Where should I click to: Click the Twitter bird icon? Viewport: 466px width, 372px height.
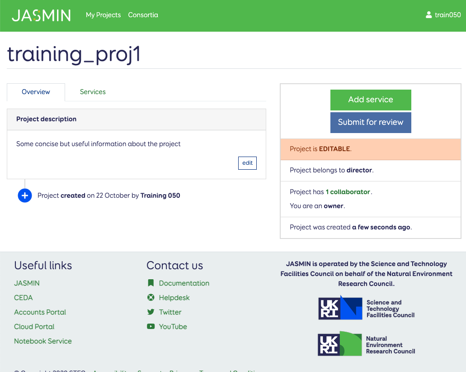pos(151,312)
